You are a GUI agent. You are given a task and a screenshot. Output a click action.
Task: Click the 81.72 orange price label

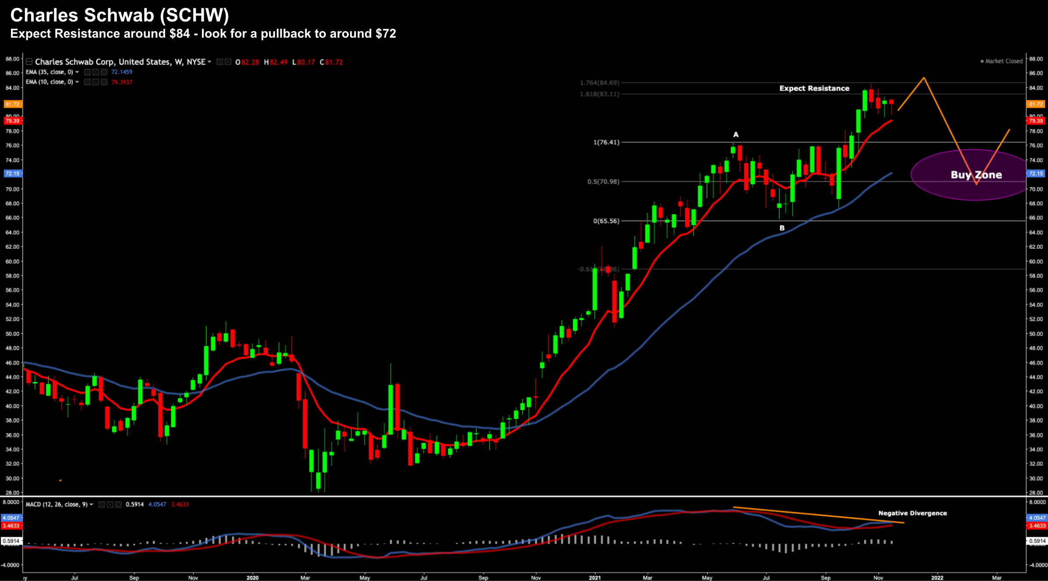pos(12,104)
